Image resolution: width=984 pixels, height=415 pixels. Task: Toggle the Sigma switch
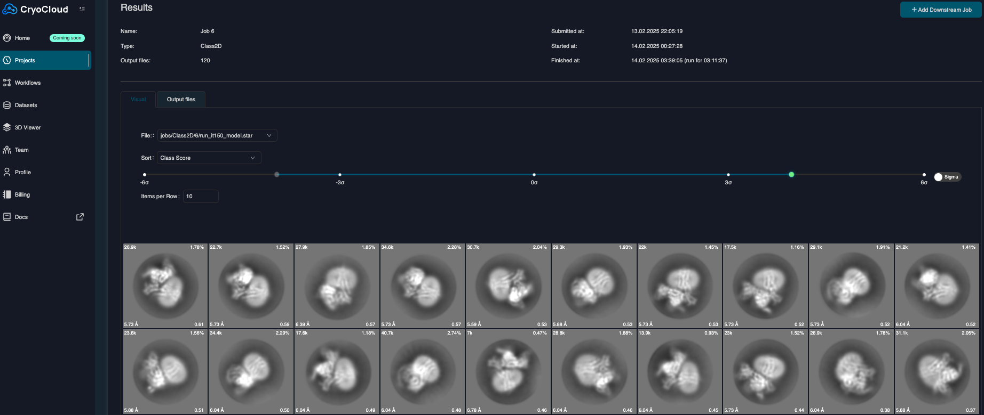939,177
